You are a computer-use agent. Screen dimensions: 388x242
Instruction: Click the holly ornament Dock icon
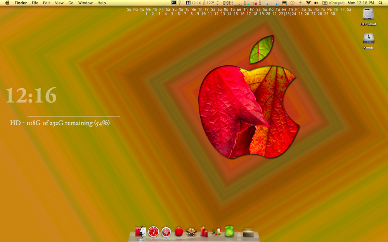point(217,232)
